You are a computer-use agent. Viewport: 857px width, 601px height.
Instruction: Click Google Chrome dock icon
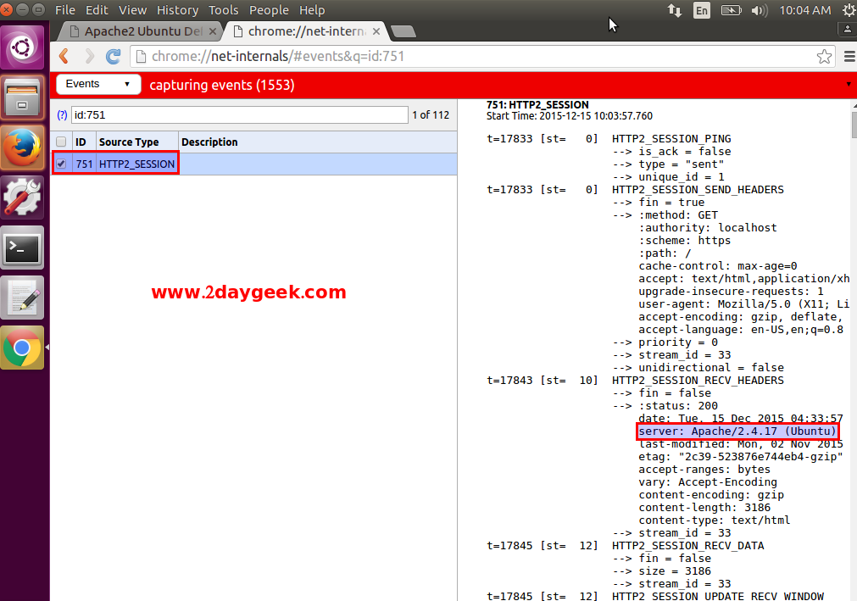coord(22,348)
